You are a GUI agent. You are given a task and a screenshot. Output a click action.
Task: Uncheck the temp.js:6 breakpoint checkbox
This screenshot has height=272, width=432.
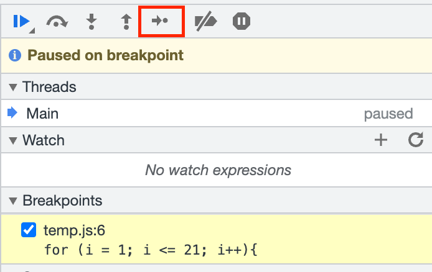click(29, 230)
